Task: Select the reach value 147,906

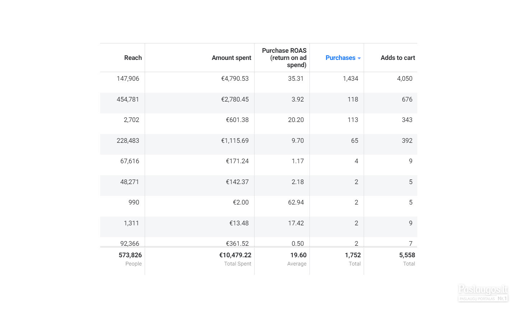Action: tap(128, 79)
